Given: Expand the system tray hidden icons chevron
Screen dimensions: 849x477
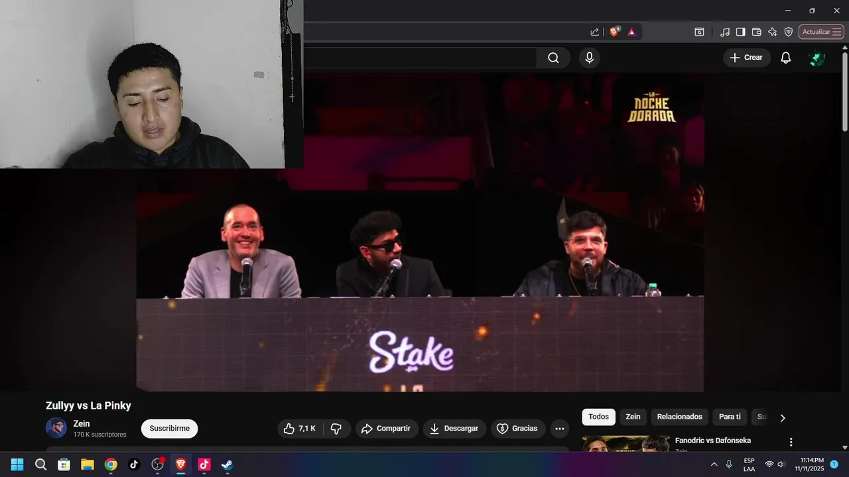Looking at the screenshot, I should point(714,464).
